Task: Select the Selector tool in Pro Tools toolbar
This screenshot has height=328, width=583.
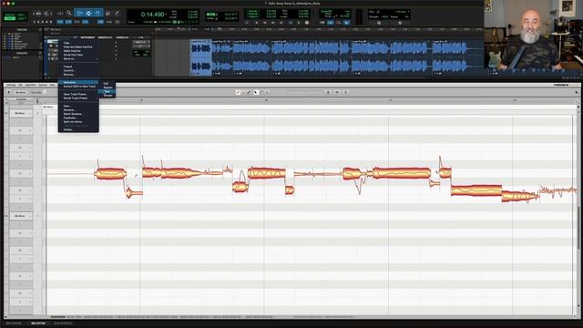Action: point(88,13)
